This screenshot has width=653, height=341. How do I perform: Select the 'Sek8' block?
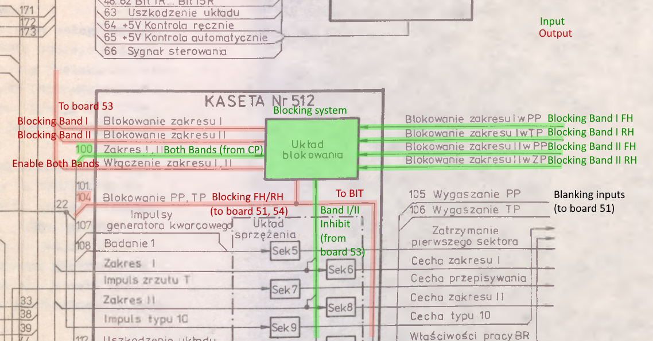(340, 308)
